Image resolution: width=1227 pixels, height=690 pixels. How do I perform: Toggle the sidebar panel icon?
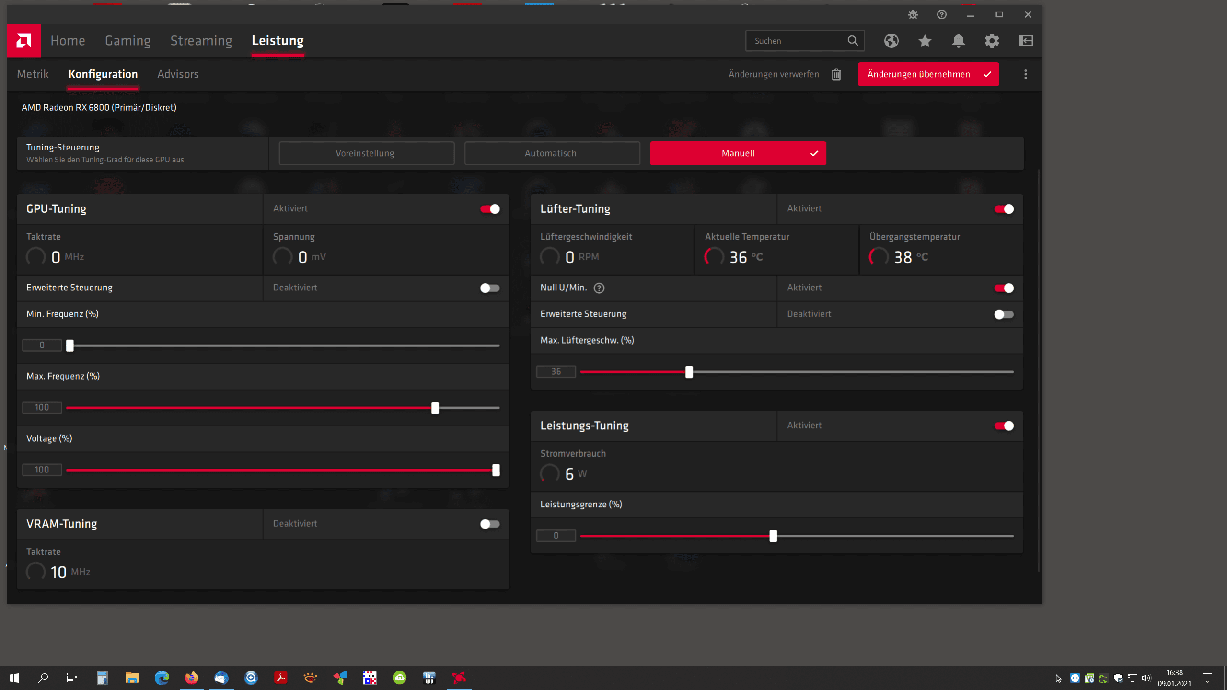pyautogui.click(x=1026, y=41)
